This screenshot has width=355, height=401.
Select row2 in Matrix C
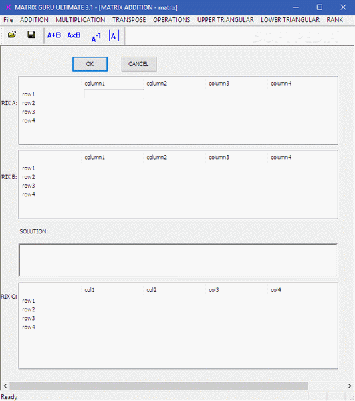(29, 309)
